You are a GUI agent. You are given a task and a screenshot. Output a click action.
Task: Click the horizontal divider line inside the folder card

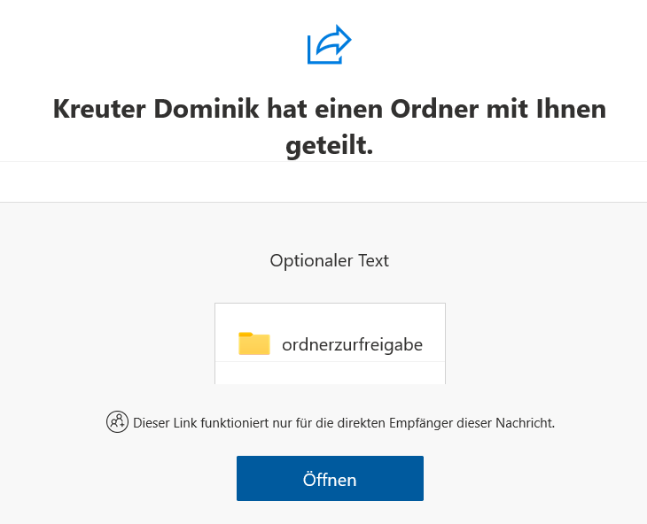coord(330,361)
